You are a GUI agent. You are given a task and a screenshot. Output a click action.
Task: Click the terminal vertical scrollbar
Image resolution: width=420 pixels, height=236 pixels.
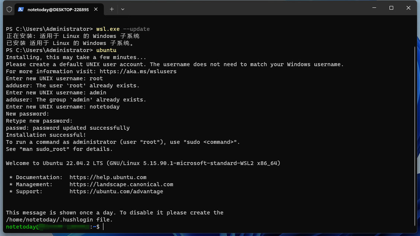point(415,134)
